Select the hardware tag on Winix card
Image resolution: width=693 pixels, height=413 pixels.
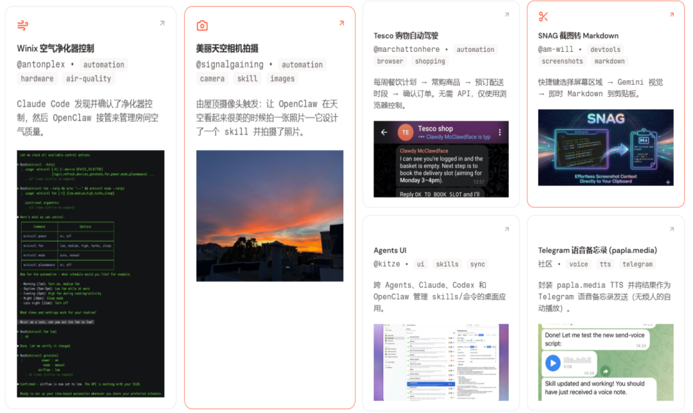pyautogui.click(x=37, y=79)
